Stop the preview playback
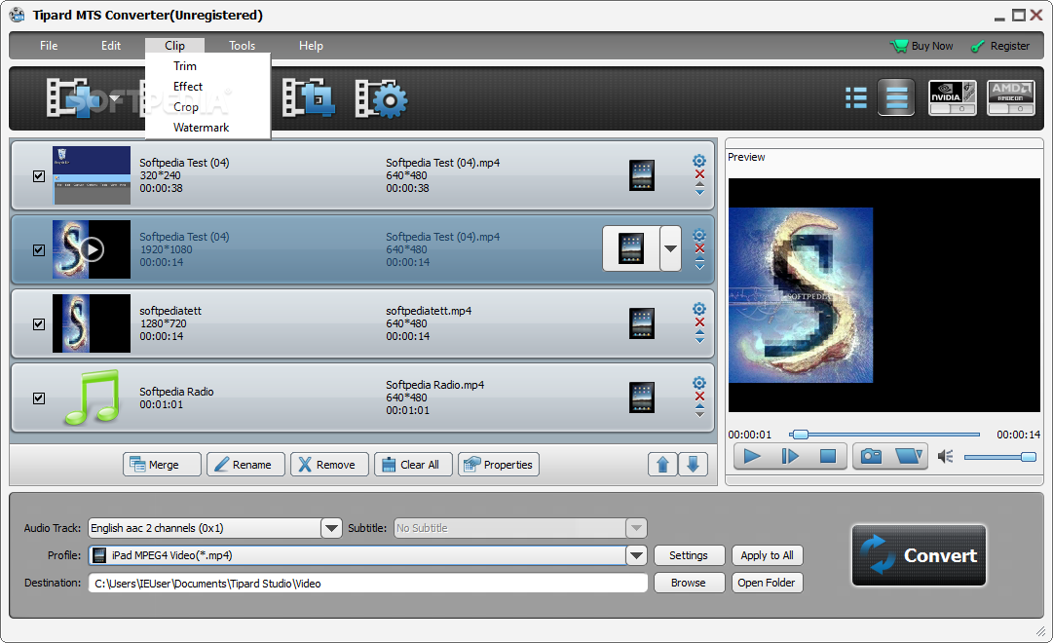The width and height of the screenshot is (1053, 643). click(827, 456)
